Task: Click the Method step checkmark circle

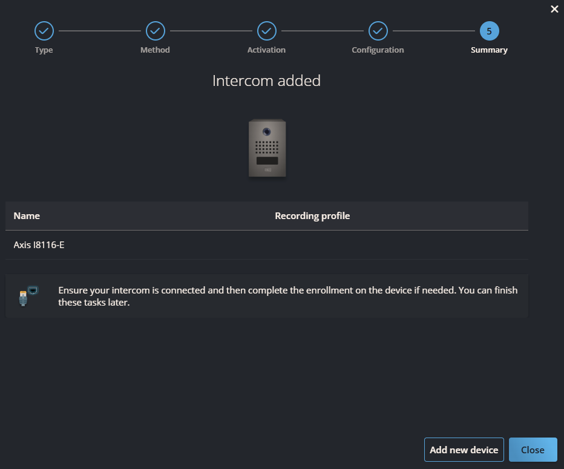Action: (156, 30)
